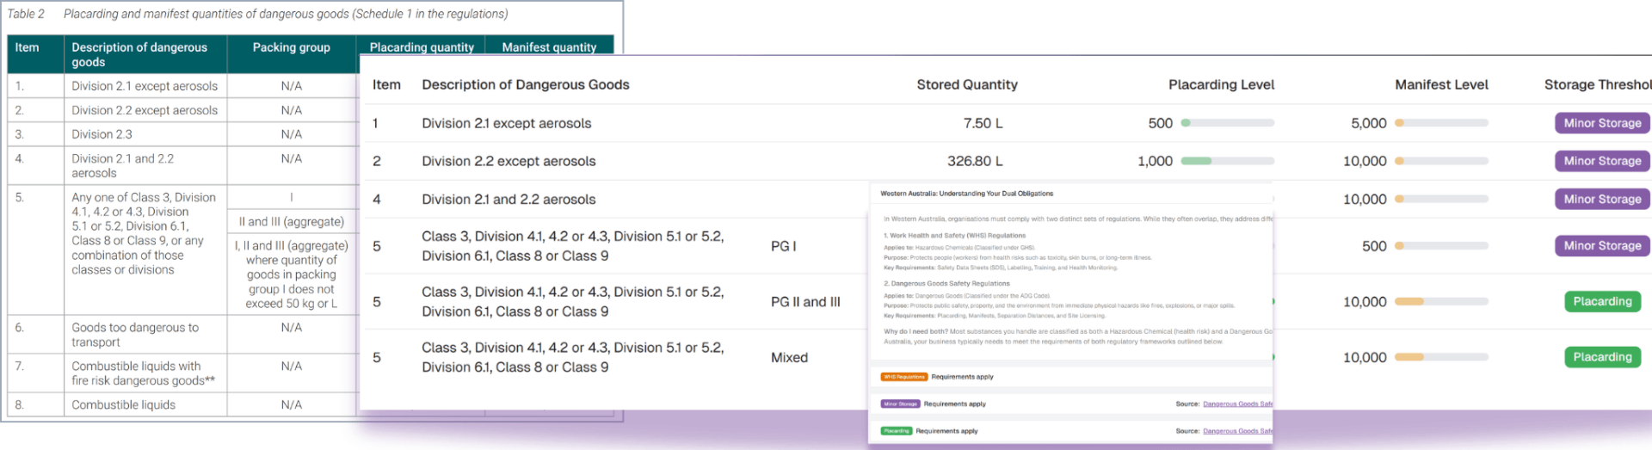Click the Minor Storage badge for Division 2.2 except aerosols
Screen dimensions: 1652x450
click(1602, 161)
